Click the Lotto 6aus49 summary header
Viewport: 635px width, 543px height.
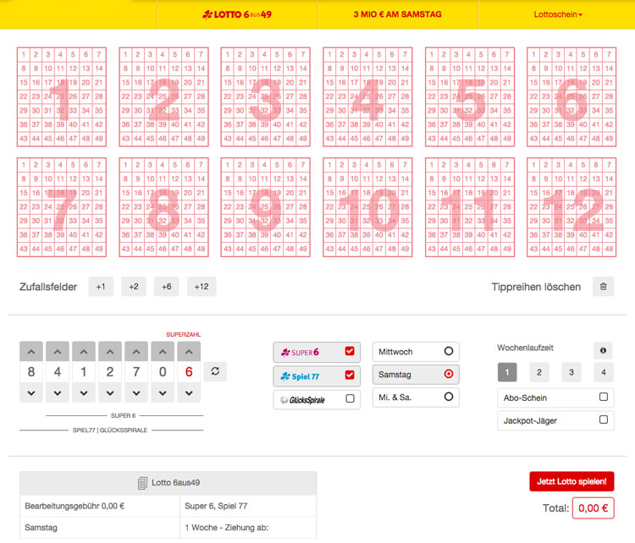pos(168,483)
